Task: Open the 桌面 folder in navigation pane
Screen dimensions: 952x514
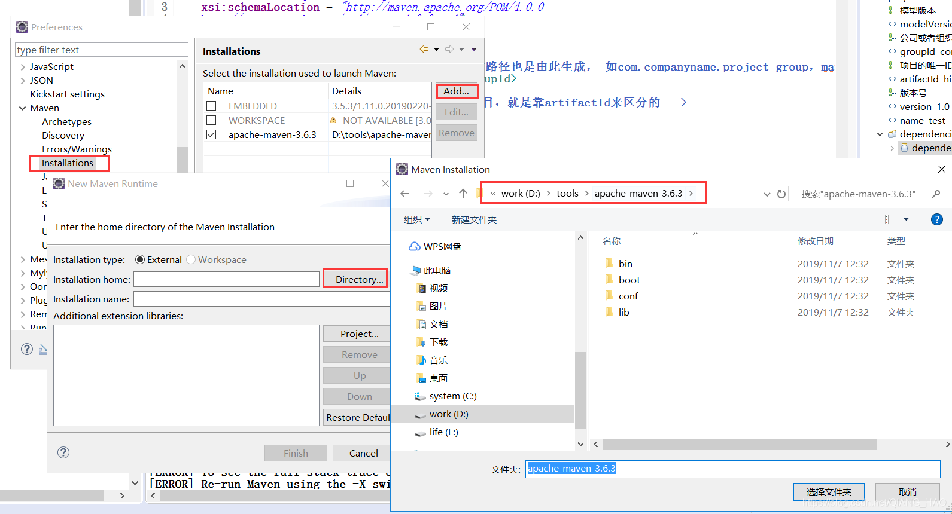Action: pyautogui.click(x=432, y=378)
